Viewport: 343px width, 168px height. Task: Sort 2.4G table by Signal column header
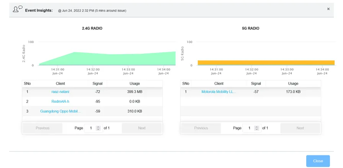tap(97, 84)
